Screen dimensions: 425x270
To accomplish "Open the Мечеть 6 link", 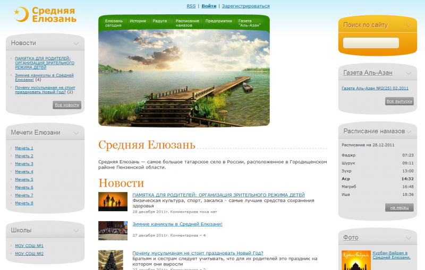I will tap(24, 187).
